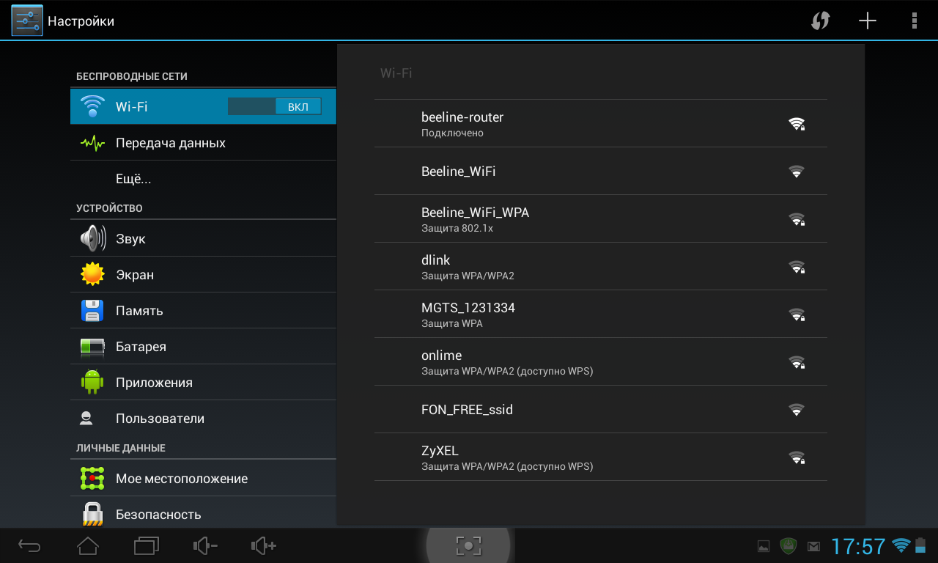Tap the volume down button
938x563 pixels.
click(x=205, y=545)
